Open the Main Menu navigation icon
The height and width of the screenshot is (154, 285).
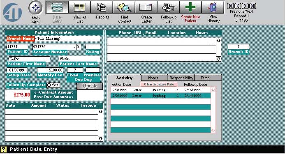pos(36,8)
